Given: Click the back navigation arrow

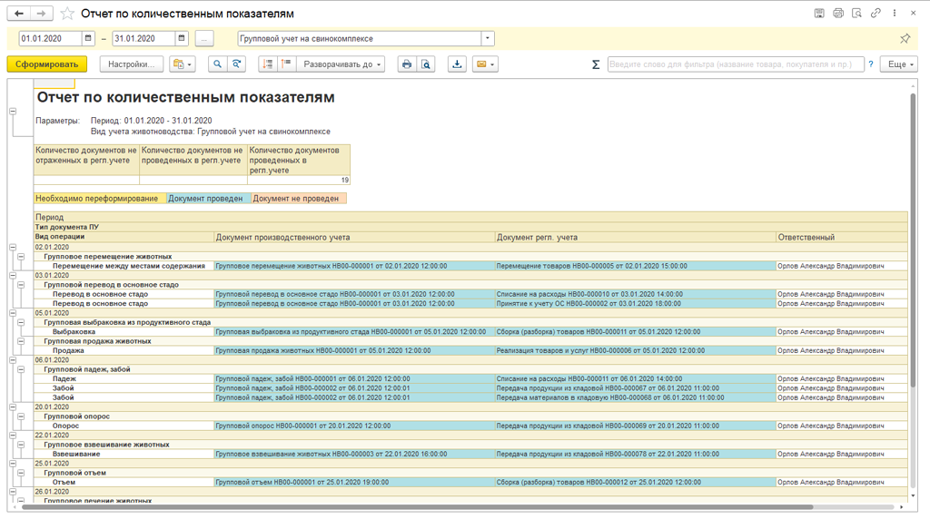Looking at the screenshot, I should (x=19, y=14).
